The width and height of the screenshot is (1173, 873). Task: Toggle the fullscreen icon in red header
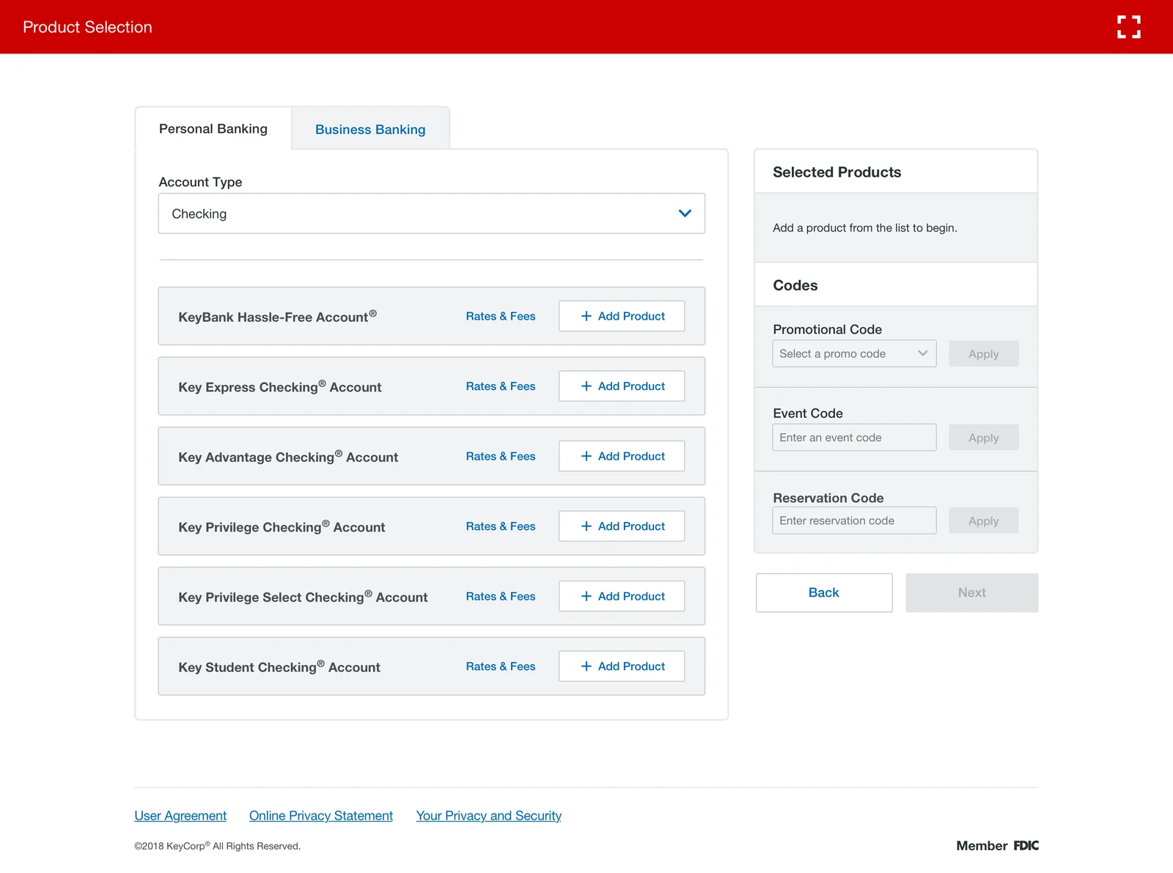pyautogui.click(x=1128, y=27)
